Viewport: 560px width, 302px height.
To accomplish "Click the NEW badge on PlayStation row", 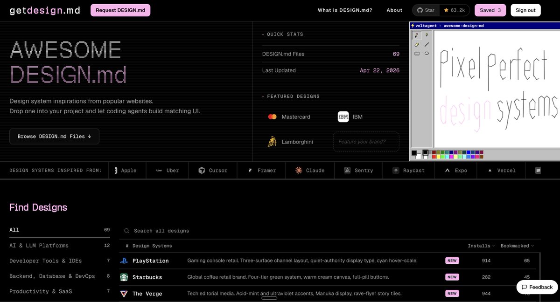I will [x=452, y=261].
